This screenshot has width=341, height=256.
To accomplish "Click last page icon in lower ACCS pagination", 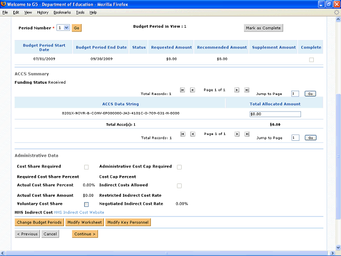I will 247,134.
